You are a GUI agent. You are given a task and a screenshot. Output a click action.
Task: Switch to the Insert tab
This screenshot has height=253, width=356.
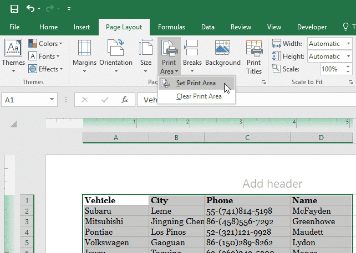82,27
